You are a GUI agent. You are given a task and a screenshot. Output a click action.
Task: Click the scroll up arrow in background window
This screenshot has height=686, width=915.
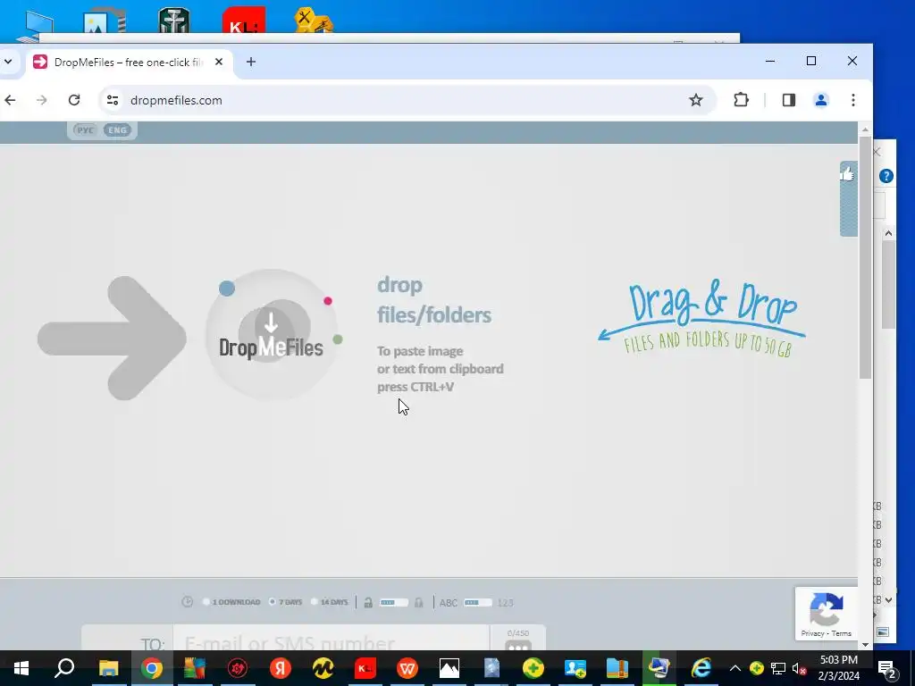888,233
